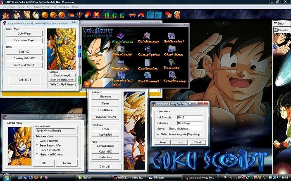Screen dimensions: 291x181
Task: Open the Help menu
Action: 75,7
